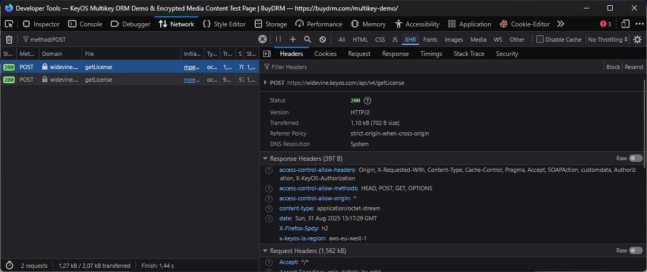Toggle responsive design mode icon
This screenshot has height=272, width=647.
point(625,24)
